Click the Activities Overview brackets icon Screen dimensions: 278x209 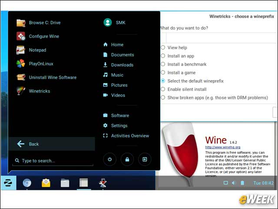pyautogui.click(x=105, y=135)
